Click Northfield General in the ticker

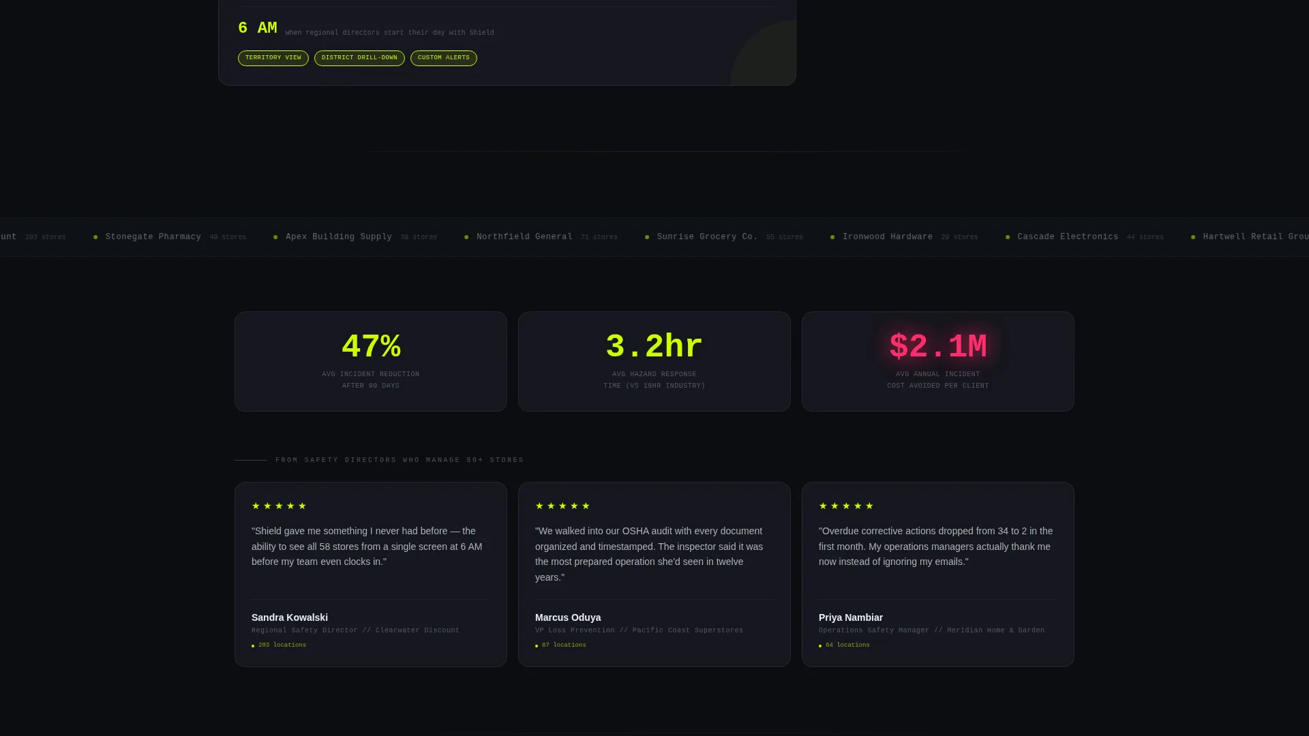(x=524, y=237)
